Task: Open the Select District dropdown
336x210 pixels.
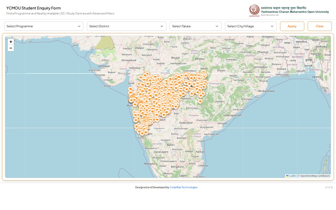Action: 127,26
